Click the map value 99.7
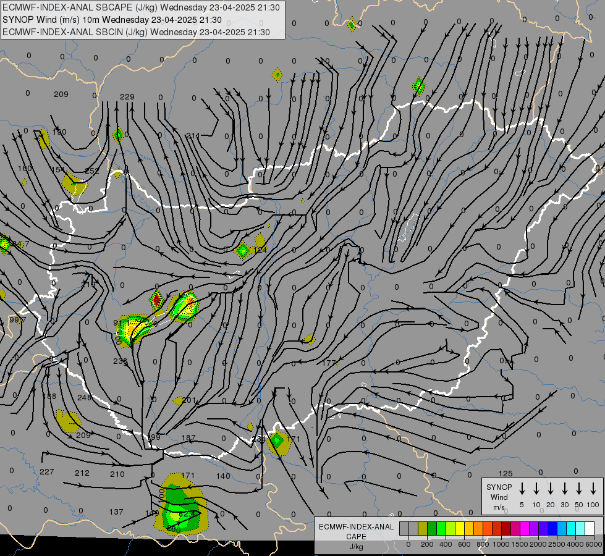605x556 pixels. (17, 320)
